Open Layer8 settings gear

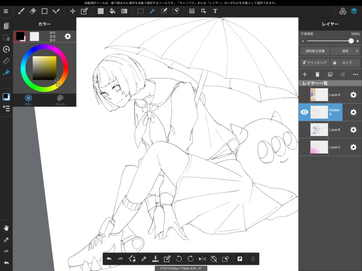[x=353, y=130]
